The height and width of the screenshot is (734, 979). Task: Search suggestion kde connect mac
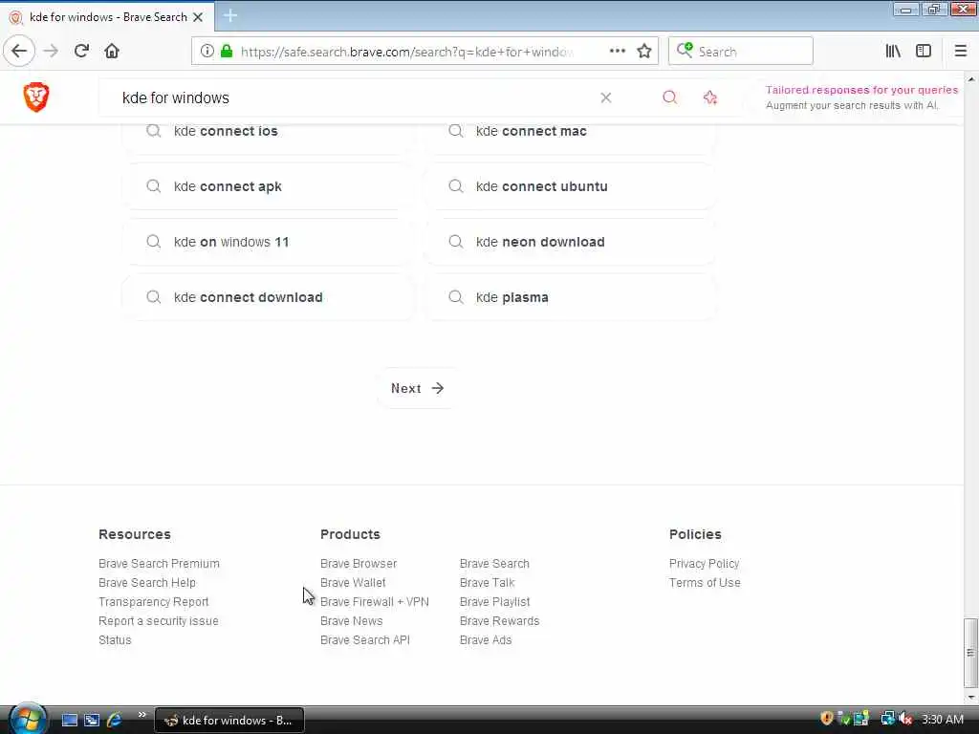pos(571,131)
